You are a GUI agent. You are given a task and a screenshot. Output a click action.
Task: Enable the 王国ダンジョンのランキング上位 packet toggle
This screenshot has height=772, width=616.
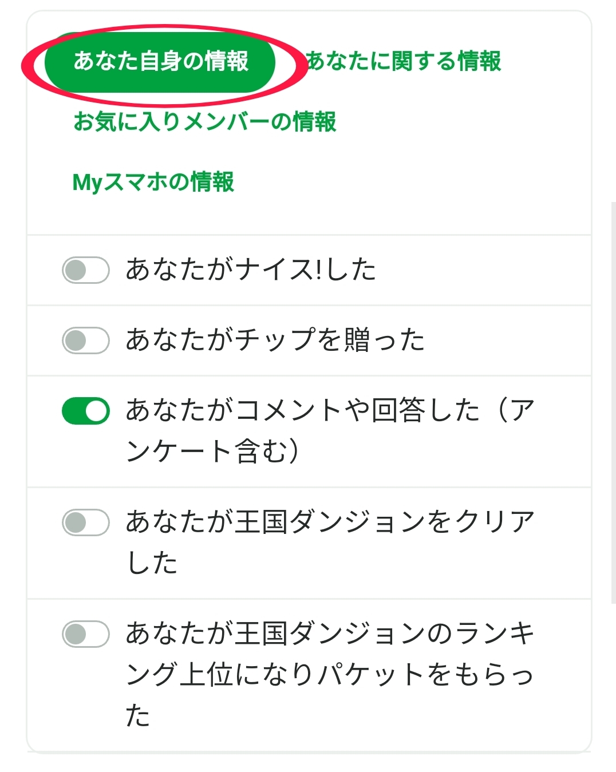tap(86, 634)
